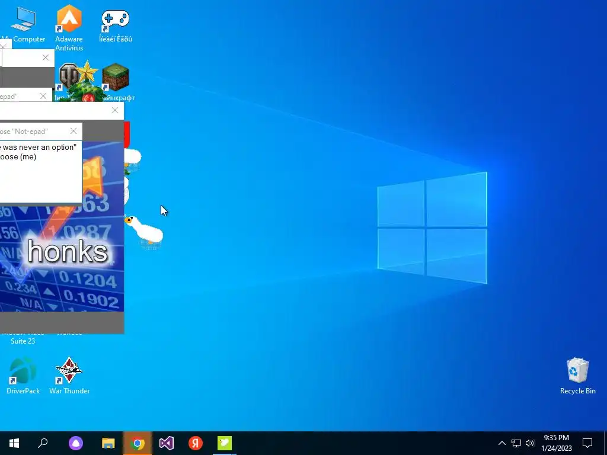607x455 pixels.
Task: Click the "was never an option" note text
Action: (x=40, y=148)
